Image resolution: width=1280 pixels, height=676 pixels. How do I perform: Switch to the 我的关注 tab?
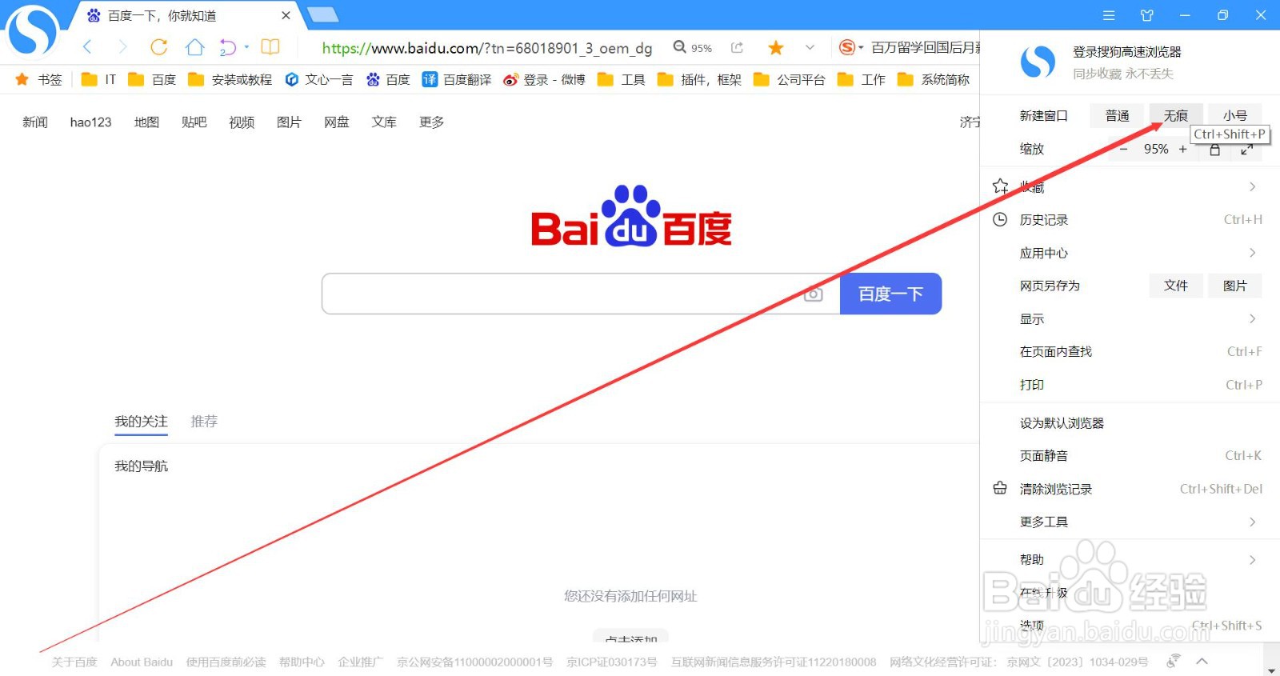tap(141, 422)
